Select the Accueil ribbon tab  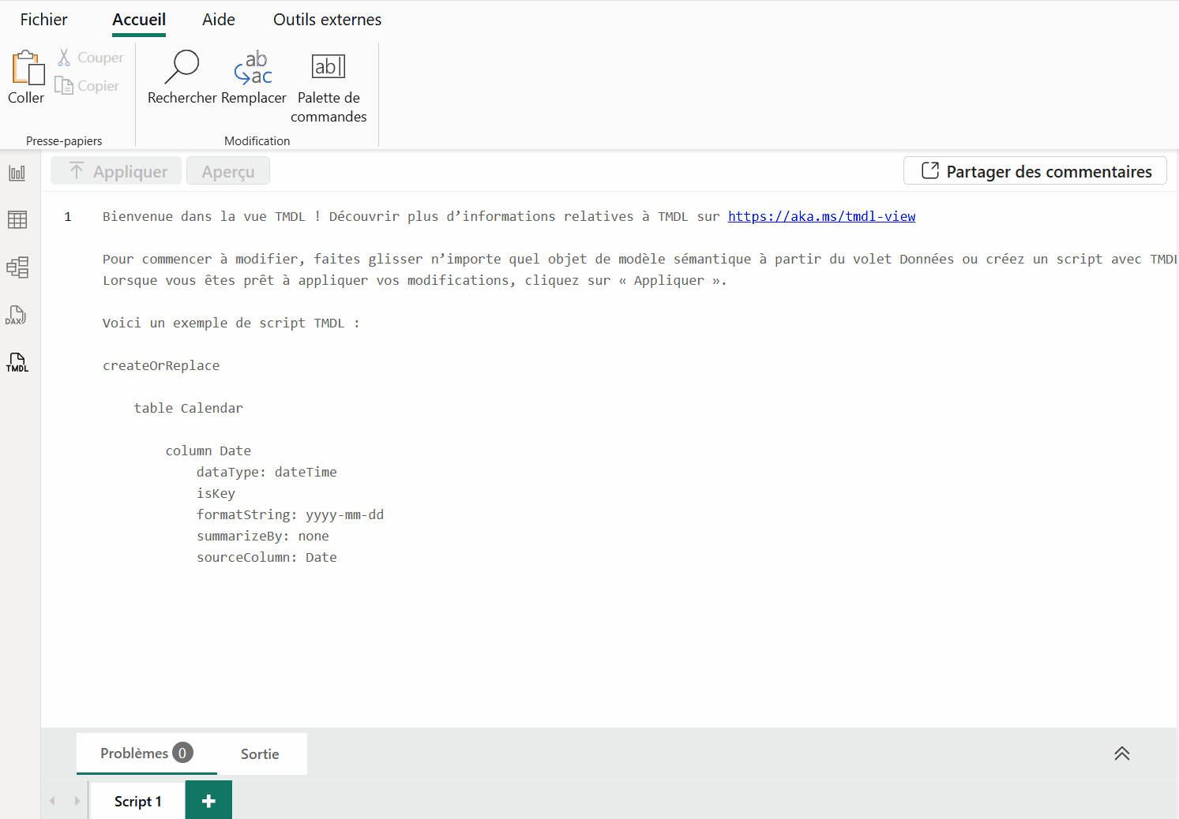[x=139, y=20]
